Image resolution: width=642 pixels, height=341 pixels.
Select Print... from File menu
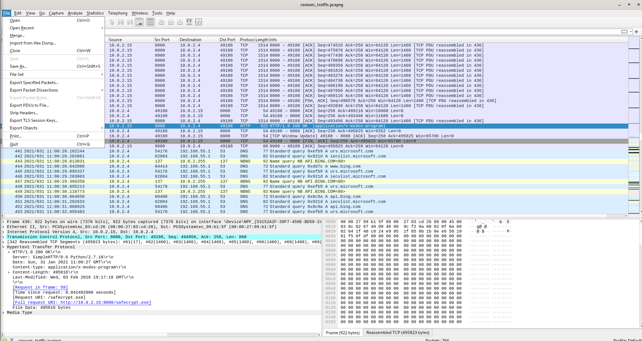[53, 136]
